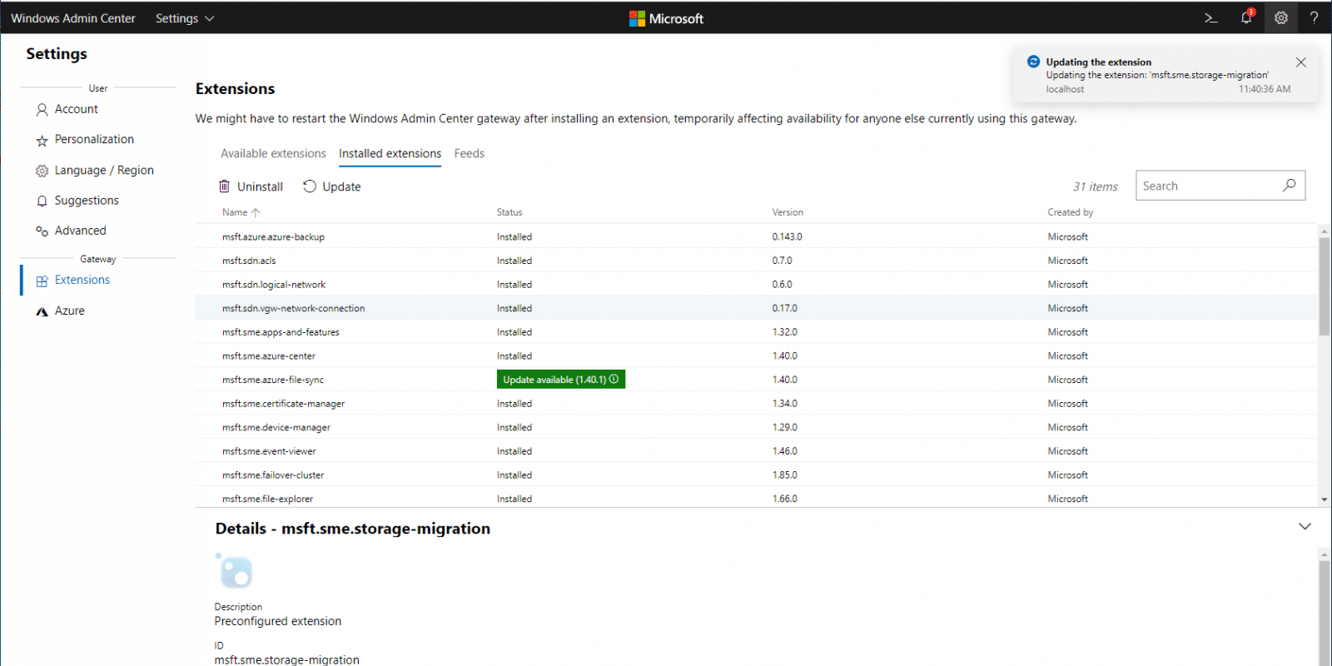Click the search magnifier icon
This screenshot has width=1332, height=666.
(1290, 186)
